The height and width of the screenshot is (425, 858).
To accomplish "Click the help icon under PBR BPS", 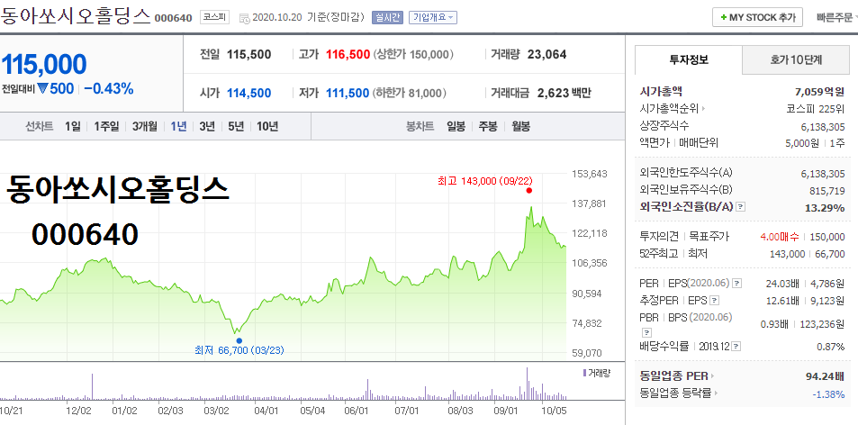I will pyautogui.click(x=646, y=332).
